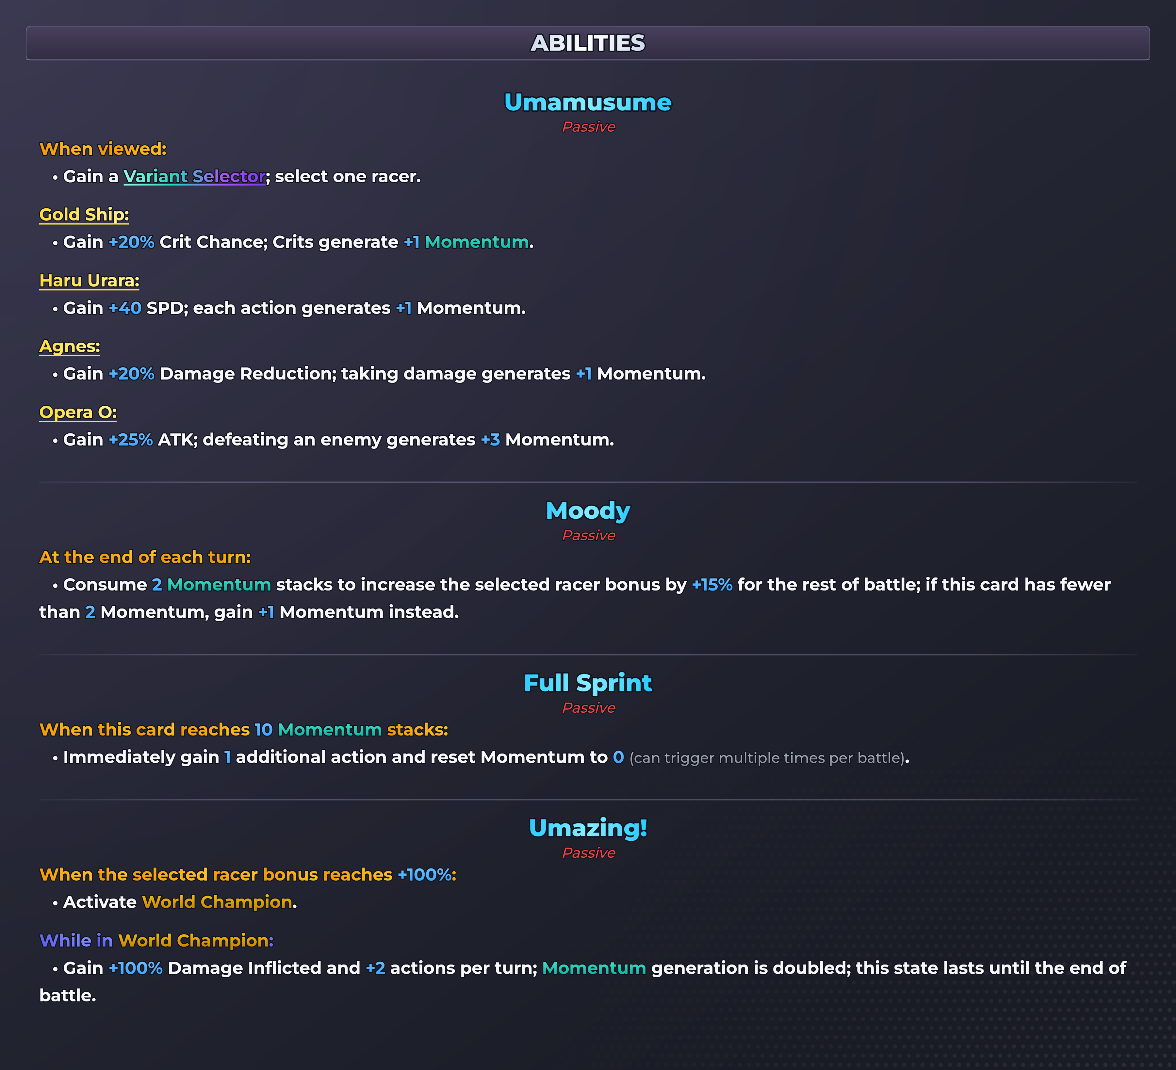This screenshot has height=1070, width=1176.
Task: Click '+20%' in the Damage Reduction line
Action: (x=132, y=374)
